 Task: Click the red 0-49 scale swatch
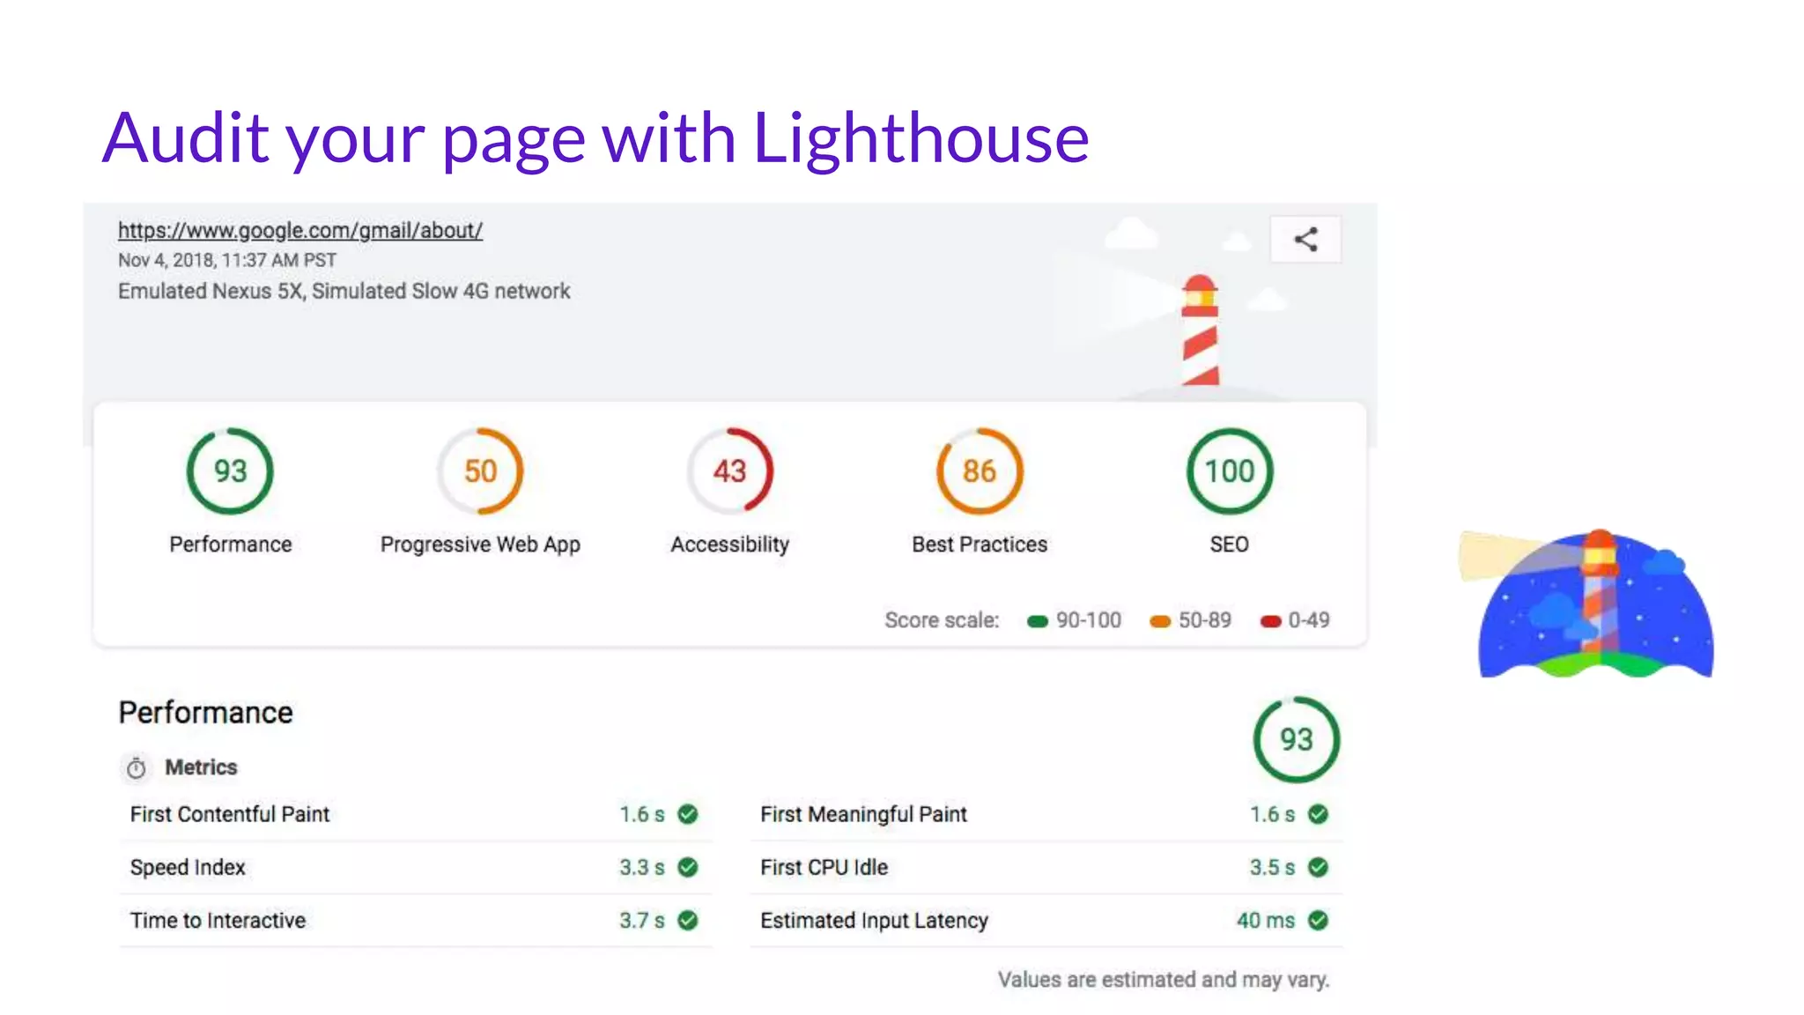pos(1270,621)
